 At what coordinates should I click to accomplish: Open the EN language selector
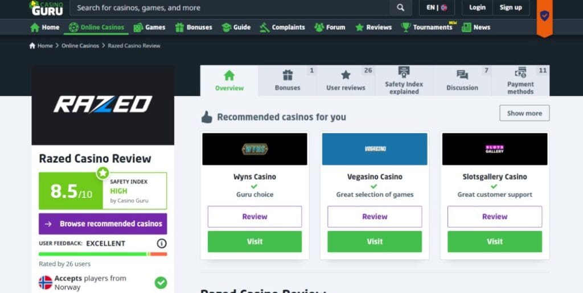tap(437, 7)
